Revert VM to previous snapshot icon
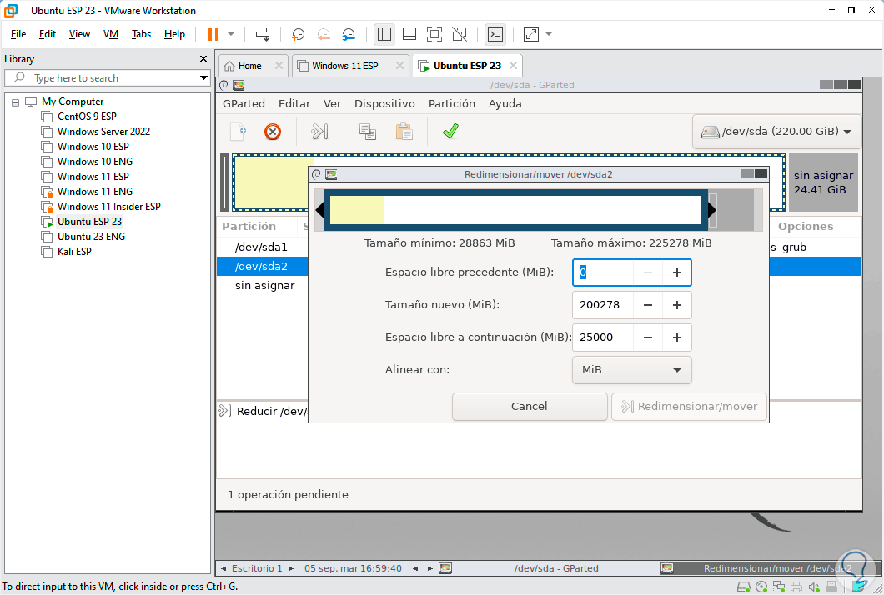This screenshot has height=595, width=884. pyautogui.click(x=324, y=34)
